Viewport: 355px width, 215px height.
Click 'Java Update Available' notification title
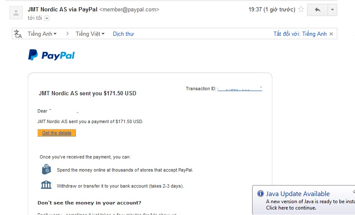point(298,194)
